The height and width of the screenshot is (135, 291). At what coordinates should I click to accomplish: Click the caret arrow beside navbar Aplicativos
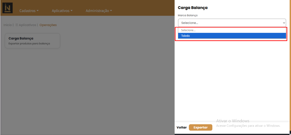[x=71, y=11]
